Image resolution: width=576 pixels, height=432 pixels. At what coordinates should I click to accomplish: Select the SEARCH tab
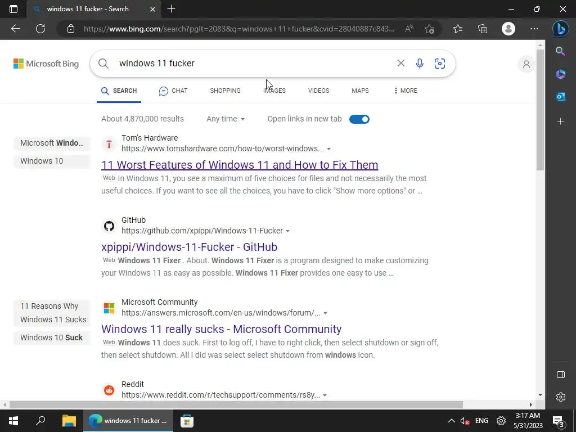(119, 91)
